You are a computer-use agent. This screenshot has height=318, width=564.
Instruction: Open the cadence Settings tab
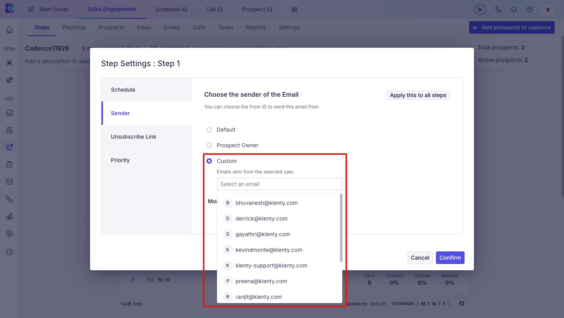point(289,27)
